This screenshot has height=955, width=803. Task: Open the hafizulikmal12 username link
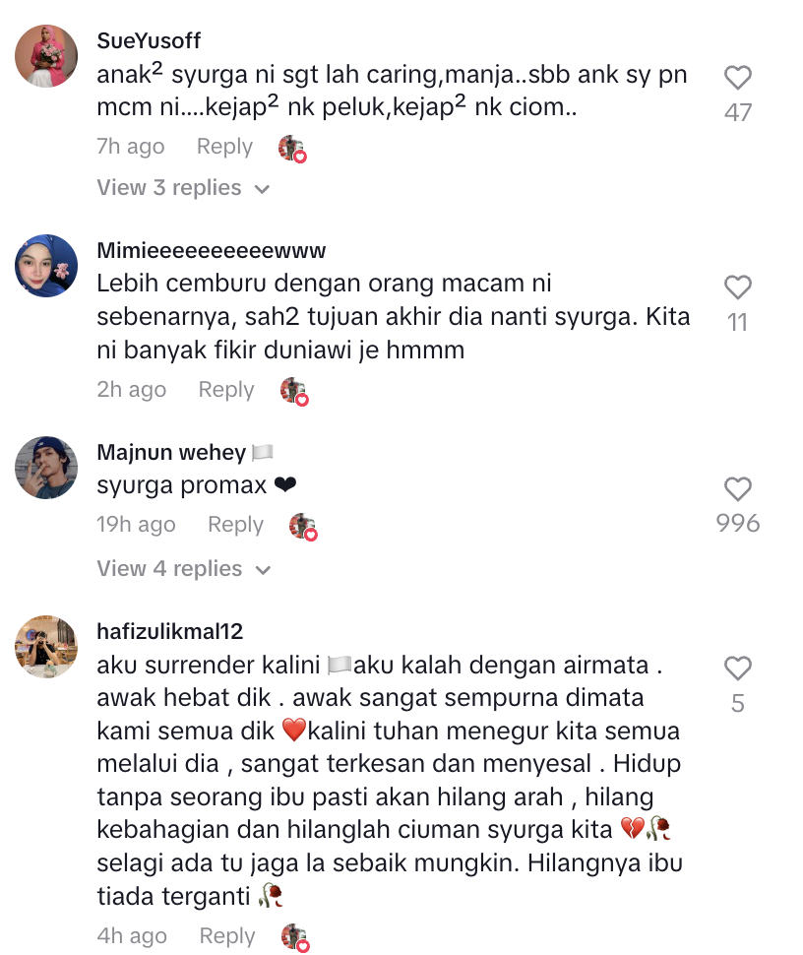[x=170, y=631]
